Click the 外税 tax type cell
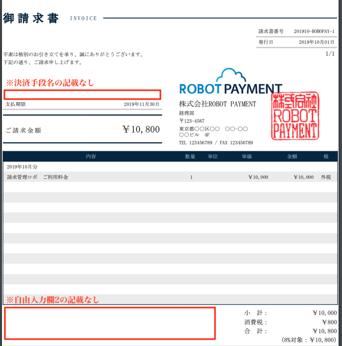 [x=326, y=177]
